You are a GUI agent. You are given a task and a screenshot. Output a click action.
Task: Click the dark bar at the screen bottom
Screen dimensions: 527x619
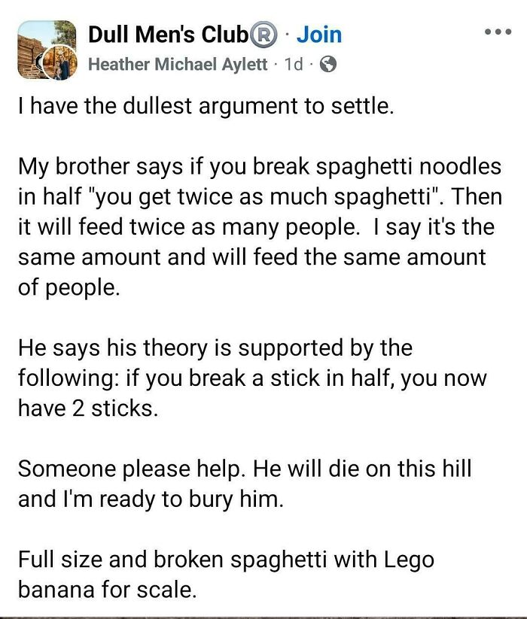(263, 615)
